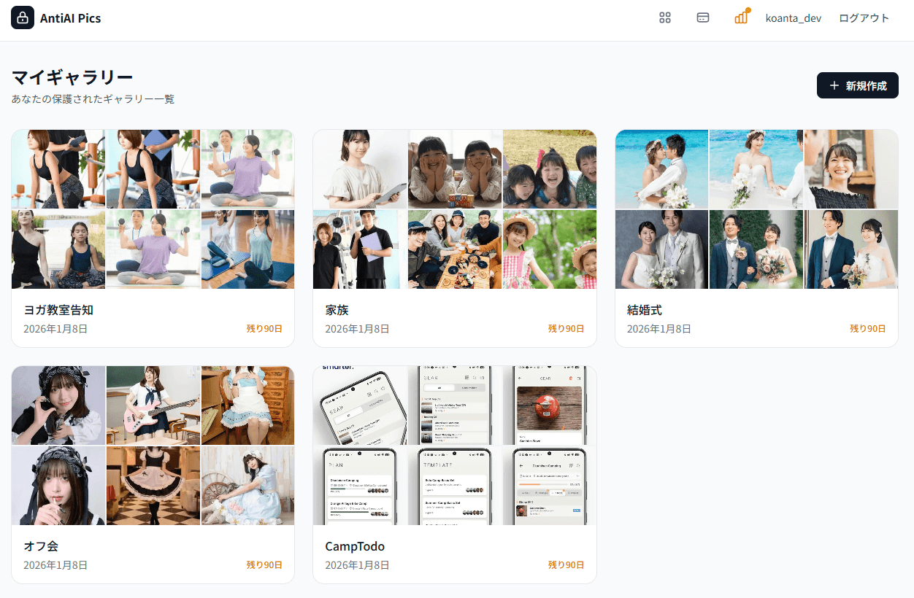Open the ヨガ教室告知 gallery title
The image size is (914, 598).
(x=58, y=310)
